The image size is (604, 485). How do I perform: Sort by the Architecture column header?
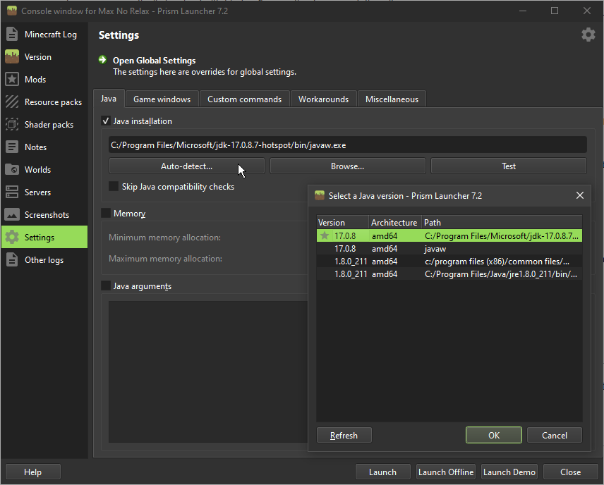[395, 223]
